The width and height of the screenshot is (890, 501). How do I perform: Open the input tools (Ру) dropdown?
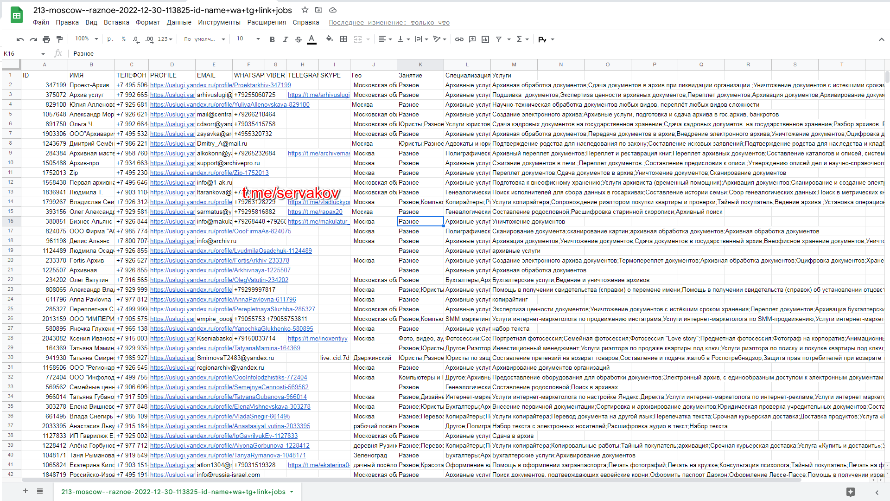(546, 39)
